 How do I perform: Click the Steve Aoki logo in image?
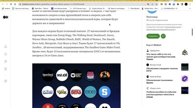62,75
